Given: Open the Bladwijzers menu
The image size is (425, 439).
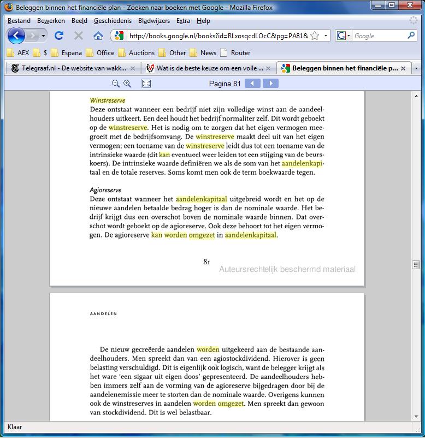Looking at the screenshot, I should (154, 21).
